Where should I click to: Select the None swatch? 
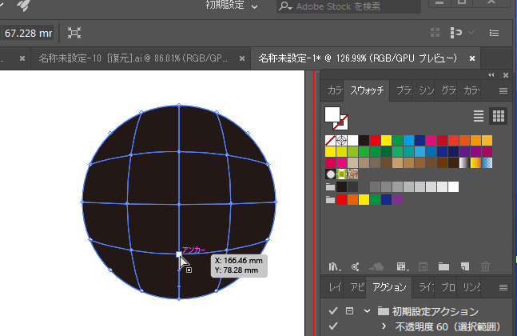331,140
